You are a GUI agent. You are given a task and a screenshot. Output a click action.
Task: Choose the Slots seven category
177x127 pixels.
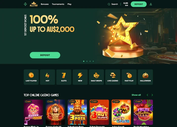tap(64, 77)
